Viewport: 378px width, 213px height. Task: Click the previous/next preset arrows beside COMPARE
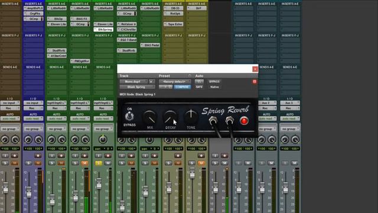pyautogui.click(x=165, y=87)
